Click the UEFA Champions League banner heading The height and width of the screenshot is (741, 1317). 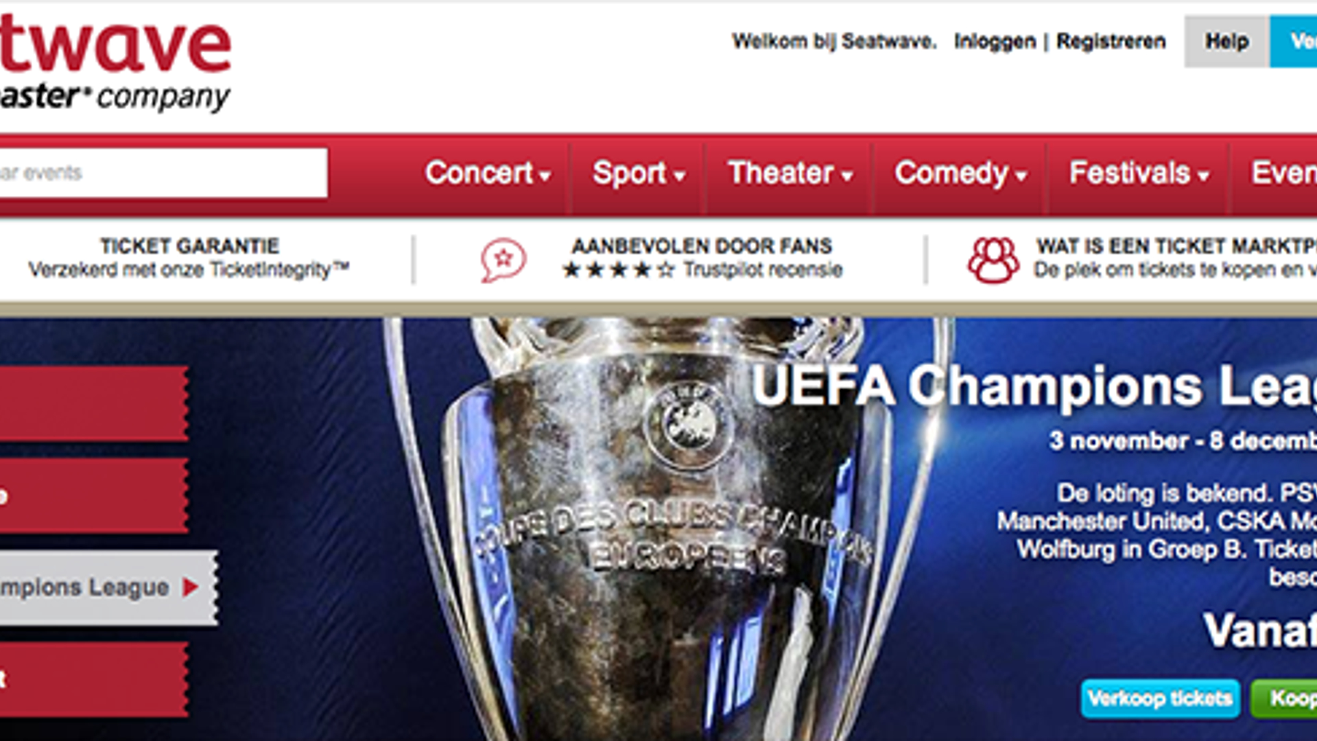click(x=1034, y=386)
